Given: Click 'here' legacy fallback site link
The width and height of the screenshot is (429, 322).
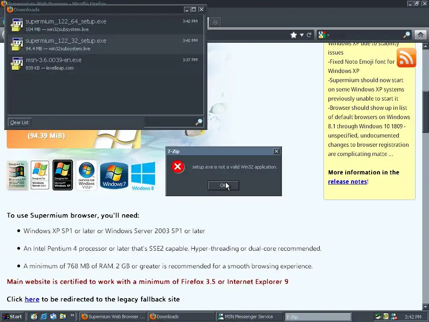Looking at the screenshot, I should (x=32, y=299).
